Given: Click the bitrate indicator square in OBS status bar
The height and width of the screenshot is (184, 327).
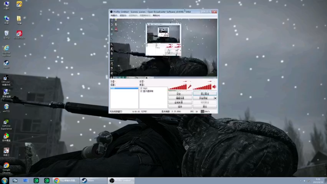Looking at the screenshot, I should coord(202,111).
